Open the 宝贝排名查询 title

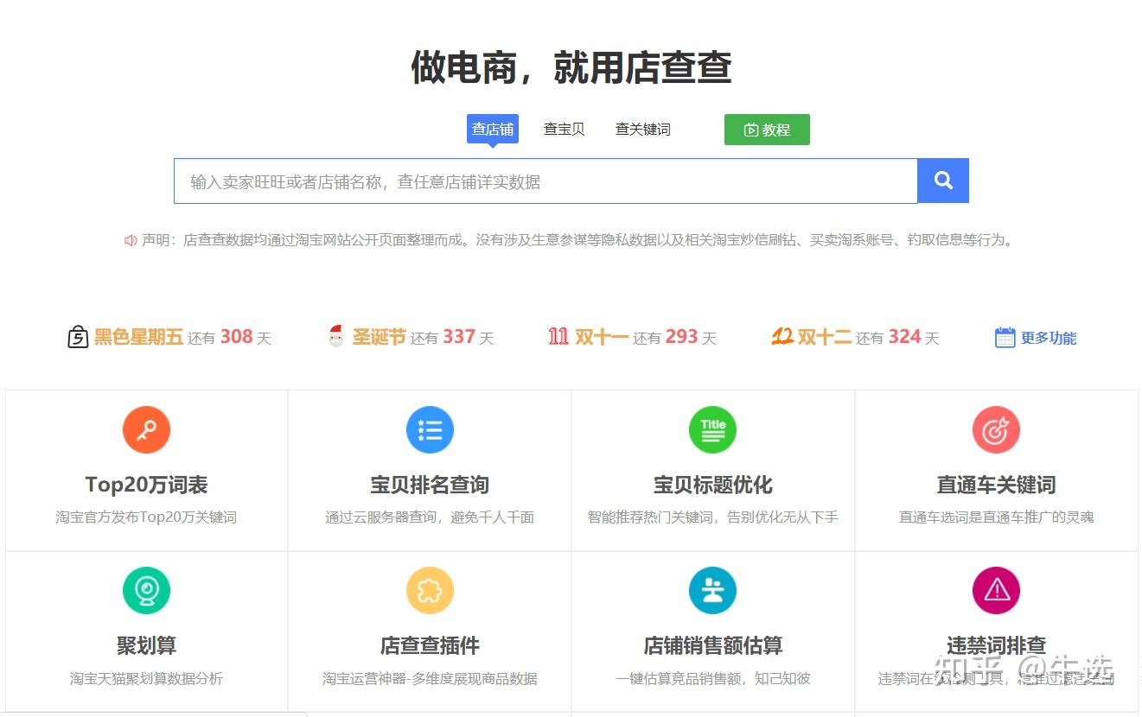coord(430,485)
